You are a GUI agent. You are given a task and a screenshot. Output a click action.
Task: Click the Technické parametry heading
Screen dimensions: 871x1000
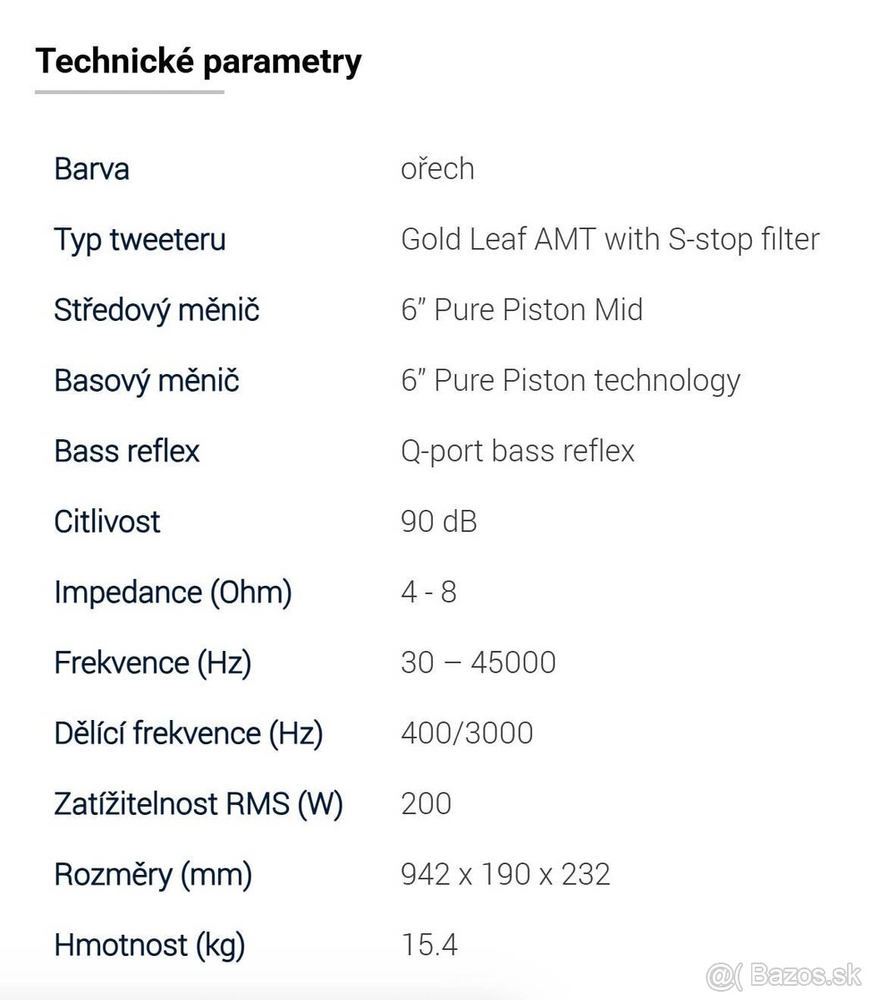(198, 62)
